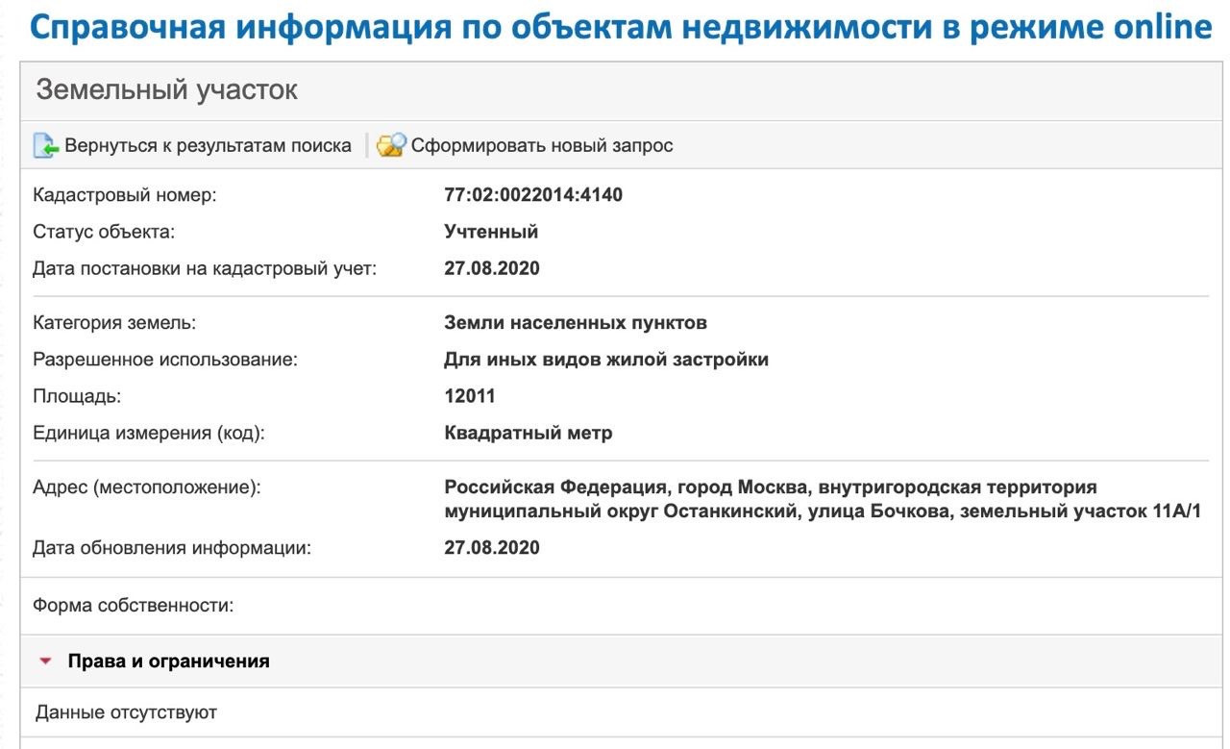Click the "Земельный участок" panel heading
This screenshot has height=749, width=1230.
tap(166, 90)
